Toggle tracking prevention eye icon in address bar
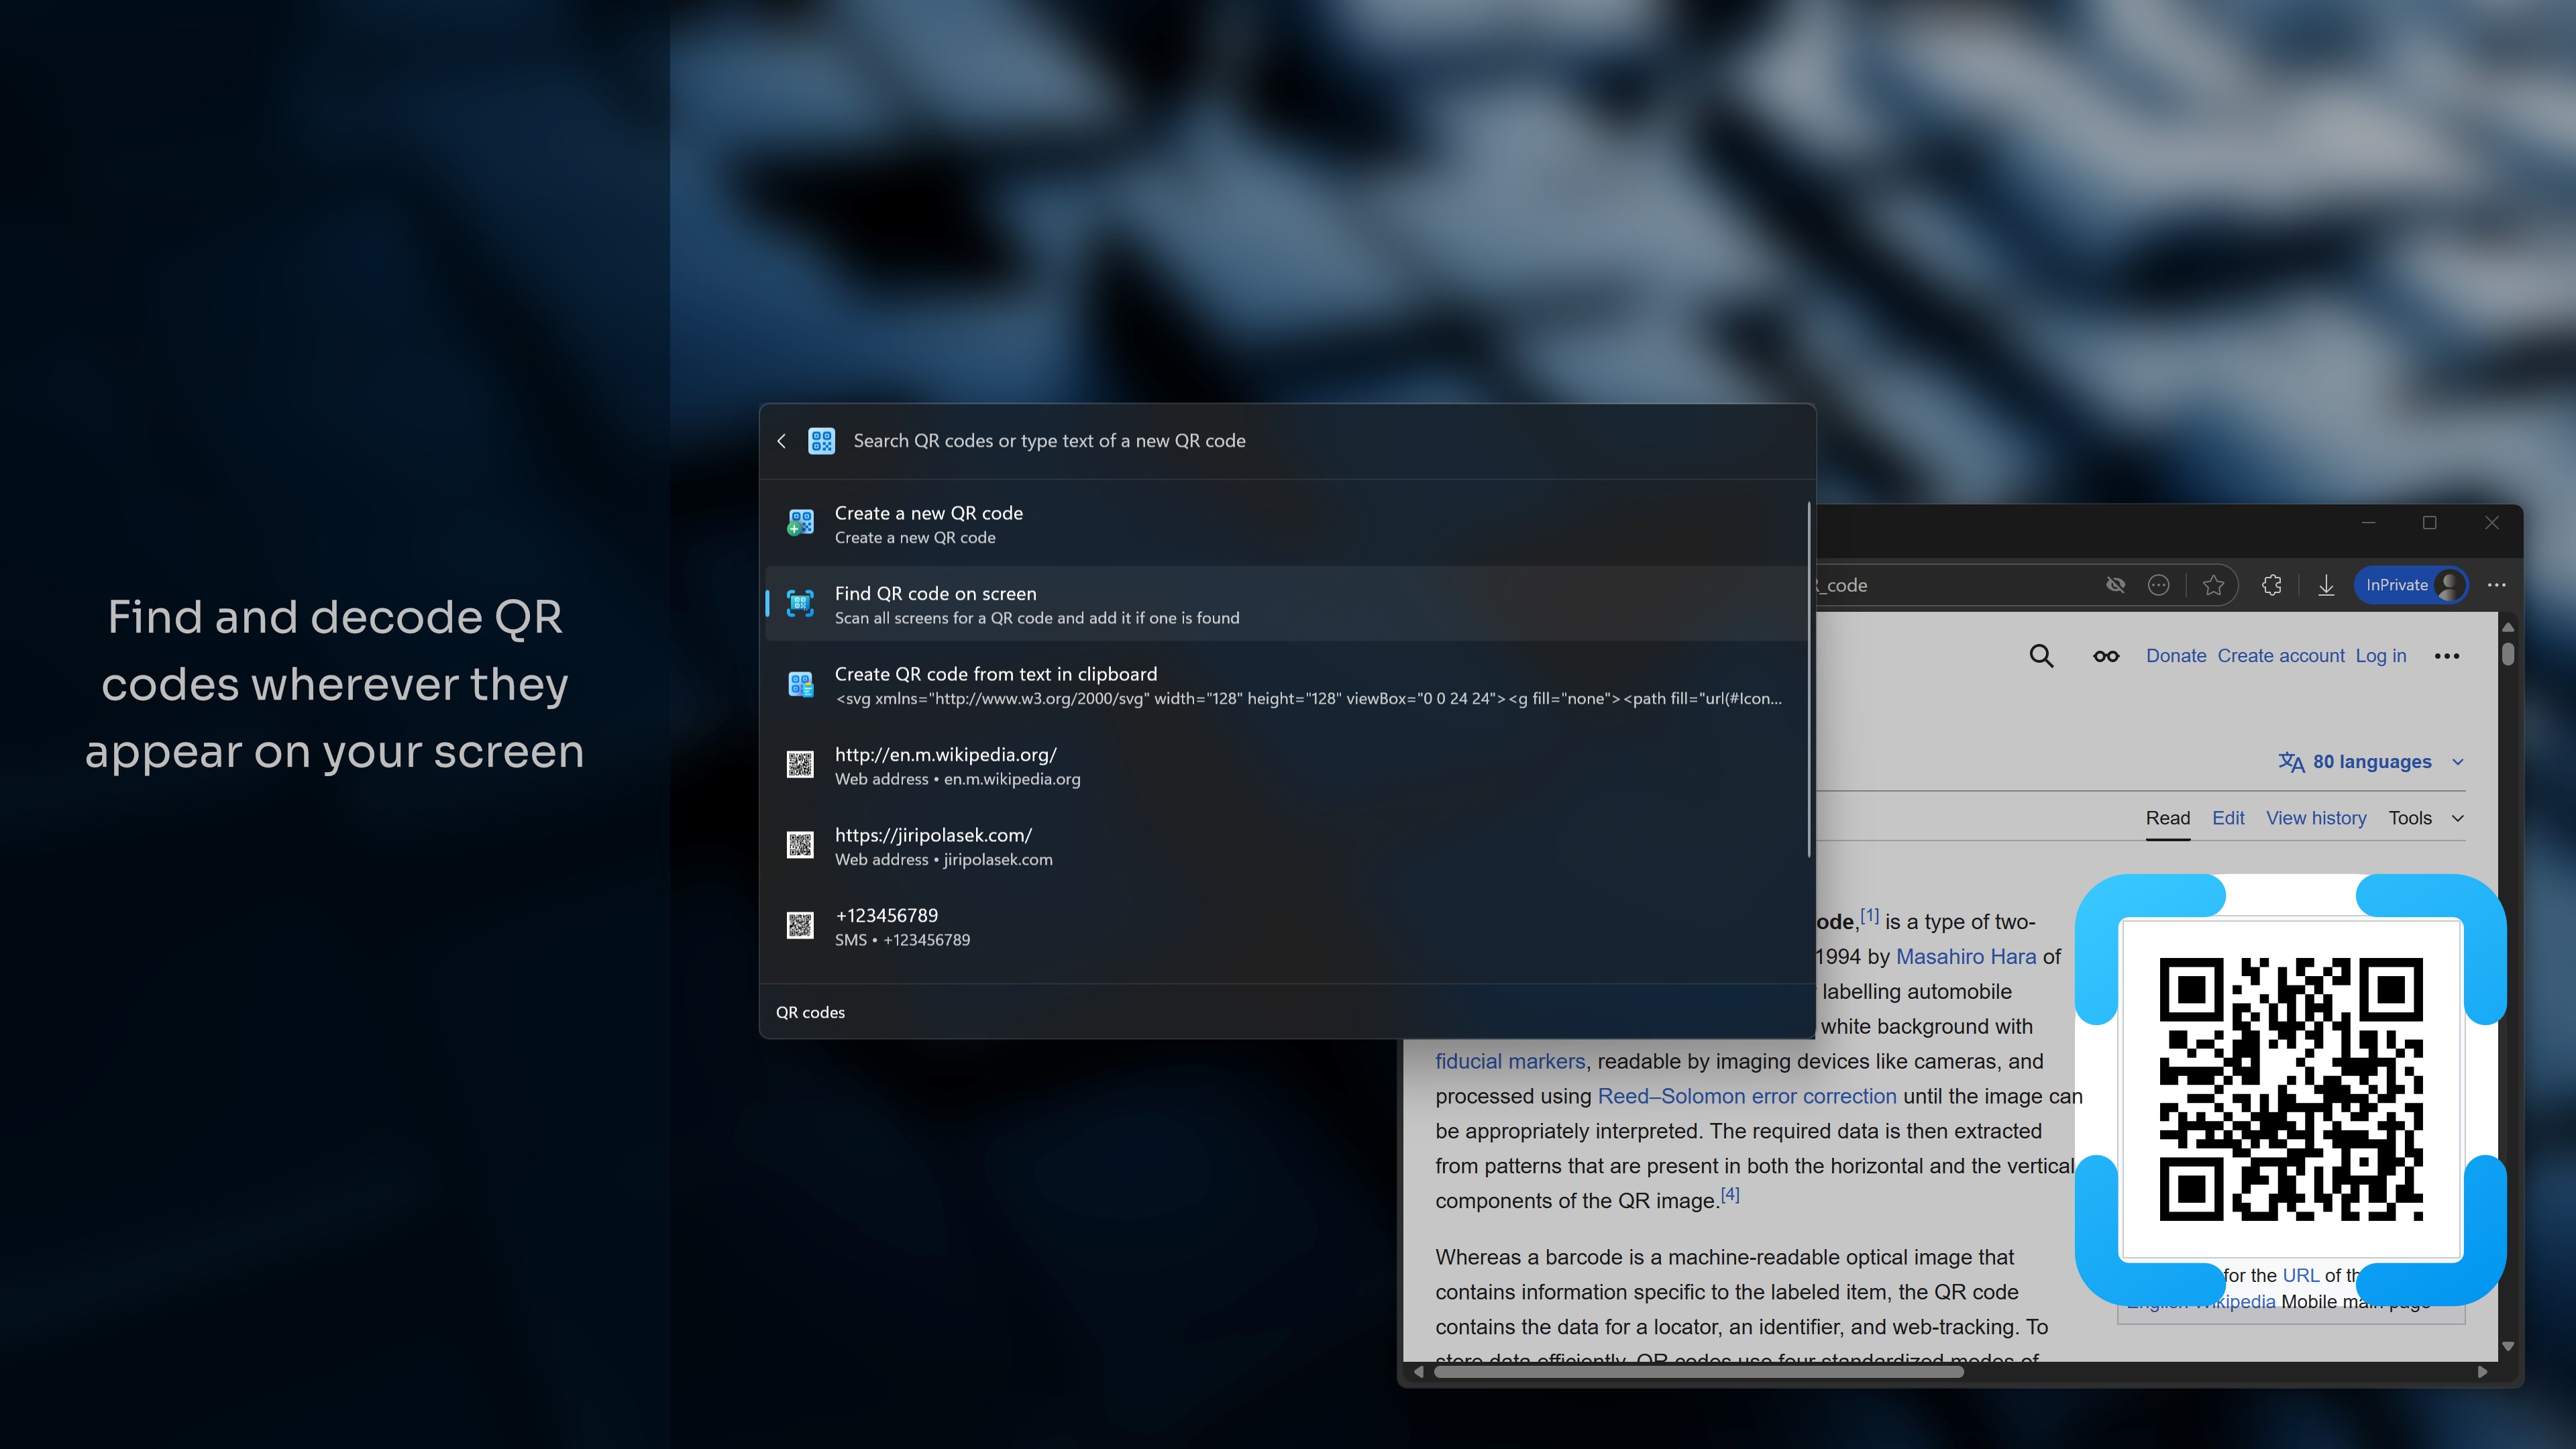The image size is (2576, 1449). [2115, 585]
